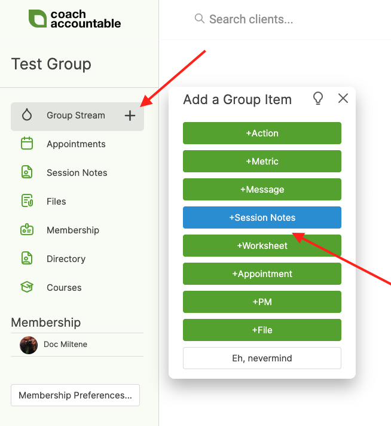Focus the Search clients field
The height and width of the screenshot is (426, 391).
coord(251,19)
